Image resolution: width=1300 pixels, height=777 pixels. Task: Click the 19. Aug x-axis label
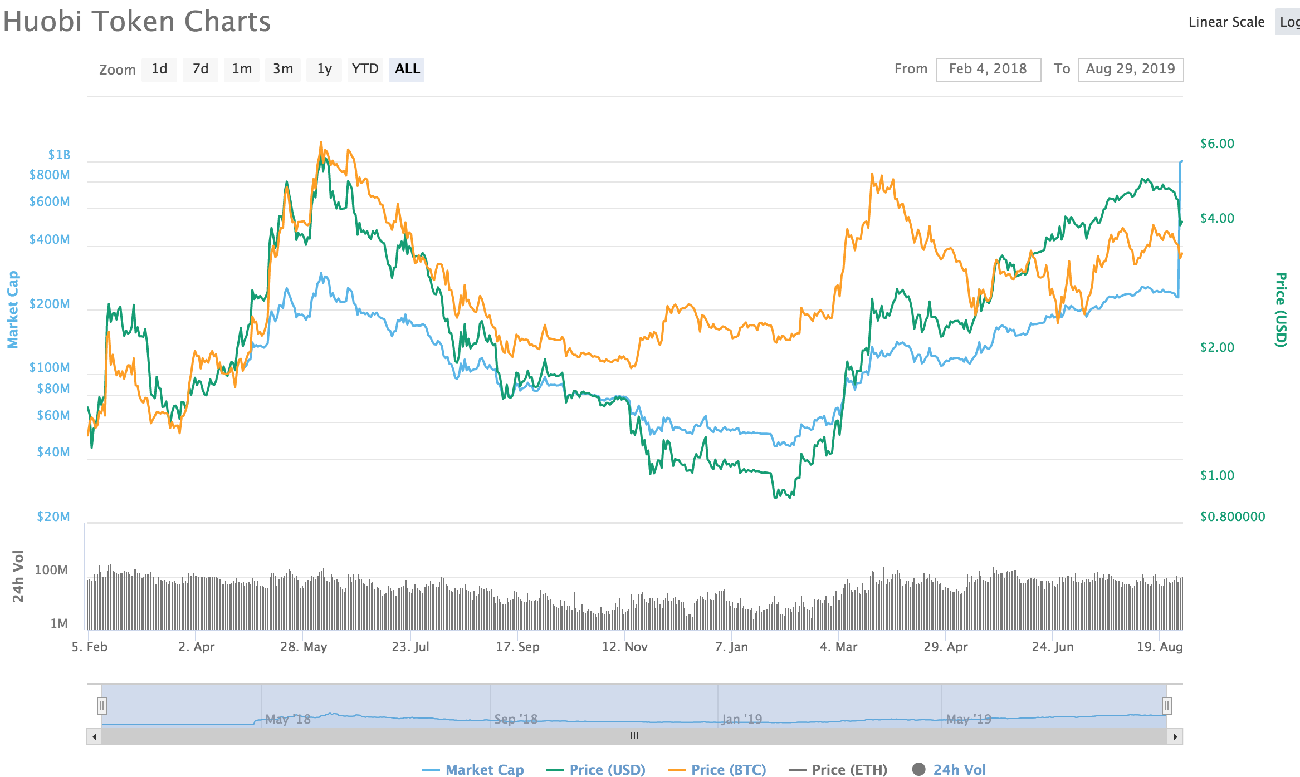coord(1160,647)
